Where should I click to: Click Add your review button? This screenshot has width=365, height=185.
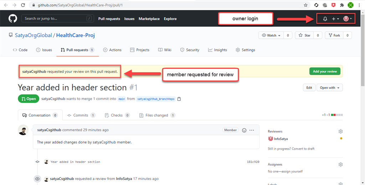click(325, 72)
